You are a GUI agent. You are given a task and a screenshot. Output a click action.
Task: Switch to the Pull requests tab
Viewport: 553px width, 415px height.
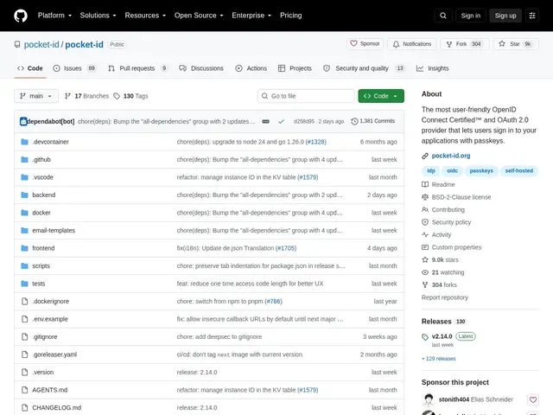[137, 68]
